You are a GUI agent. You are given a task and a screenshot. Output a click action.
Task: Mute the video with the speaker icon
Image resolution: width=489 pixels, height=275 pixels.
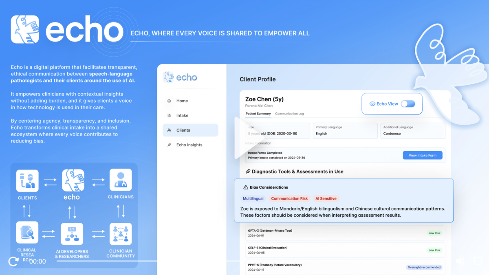(460, 261)
